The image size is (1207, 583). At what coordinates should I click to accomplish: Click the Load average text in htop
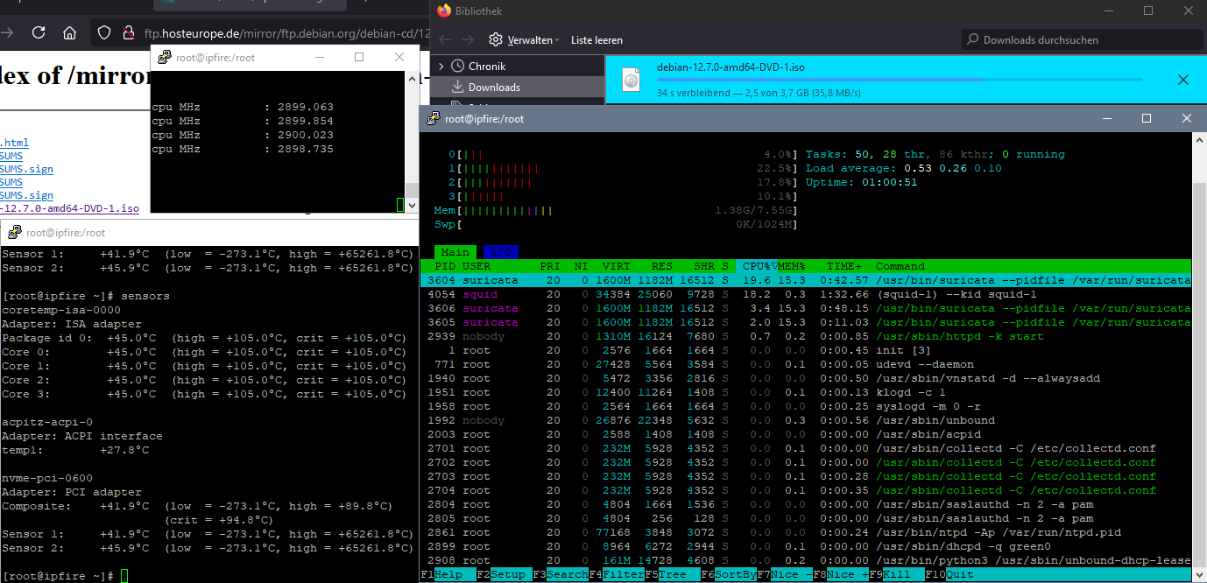[x=904, y=168]
